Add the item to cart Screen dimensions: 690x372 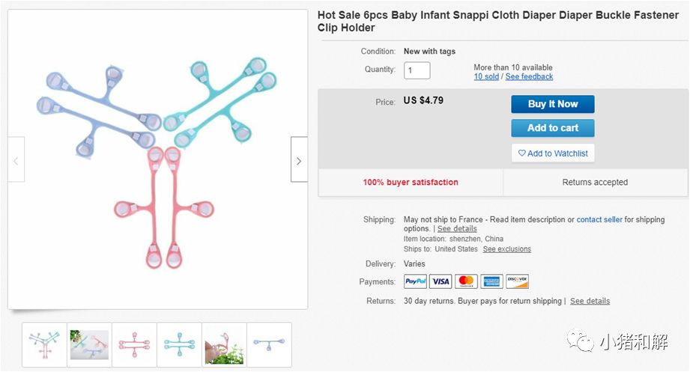point(553,128)
